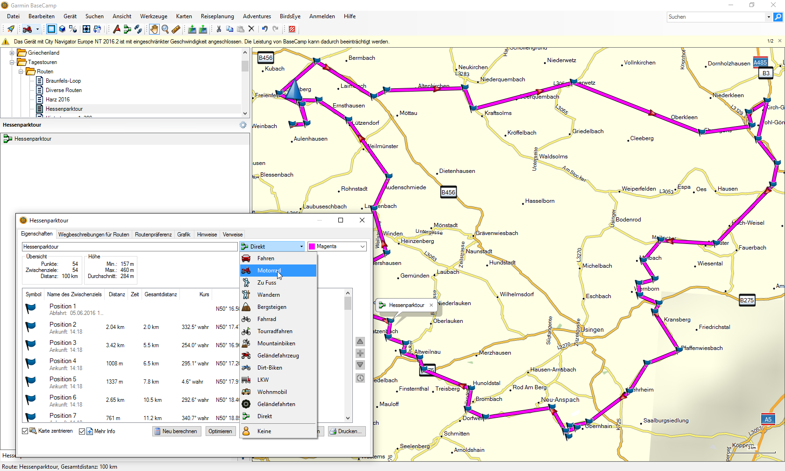Screen dimensions: 785x471
Task: Click the route name field Hessenparktour
Action: (x=129, y=247)
